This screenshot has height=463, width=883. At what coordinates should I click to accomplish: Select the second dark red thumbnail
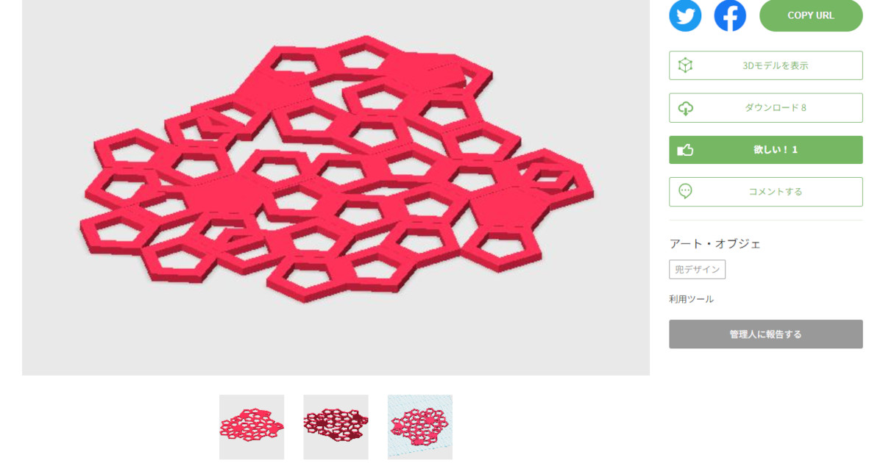point(336,427)
